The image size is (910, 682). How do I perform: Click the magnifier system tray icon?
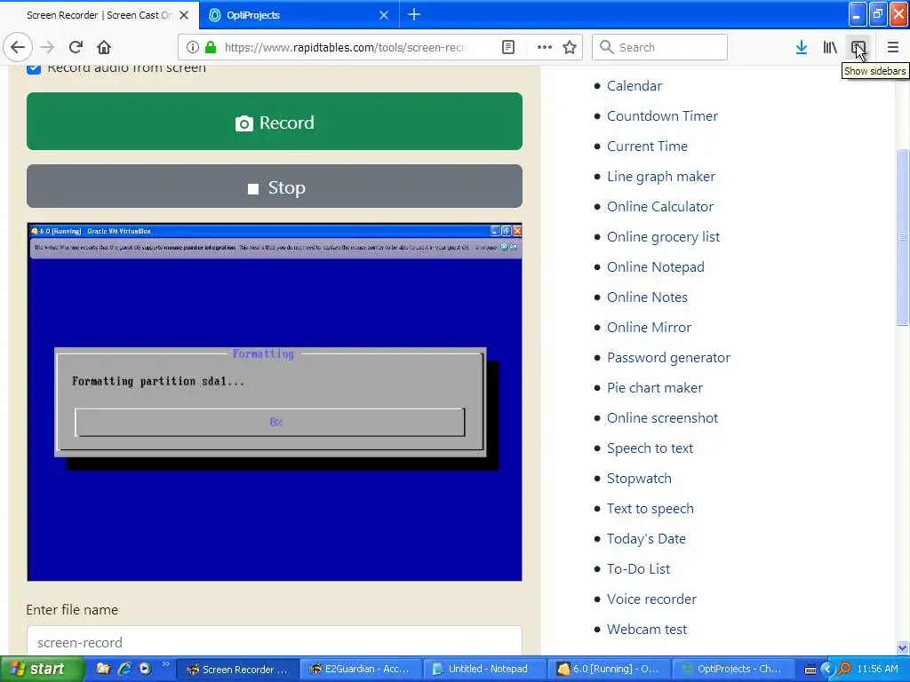844,670
